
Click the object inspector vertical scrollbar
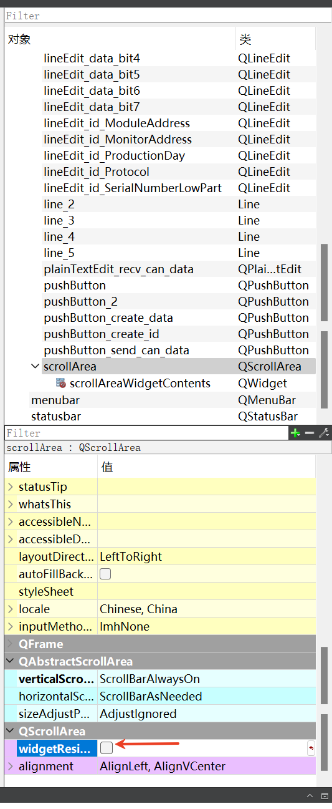pyautogui.click(x=324, y=282)
